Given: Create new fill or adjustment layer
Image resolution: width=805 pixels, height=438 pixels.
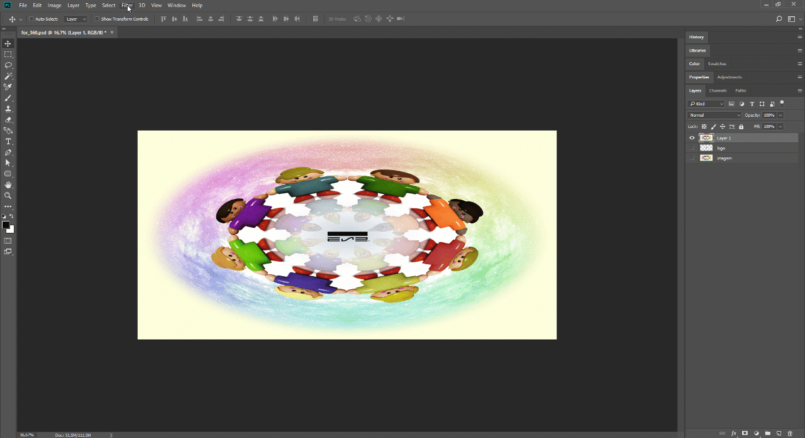Looking at the screenshot, I should [x=756, y=433].
